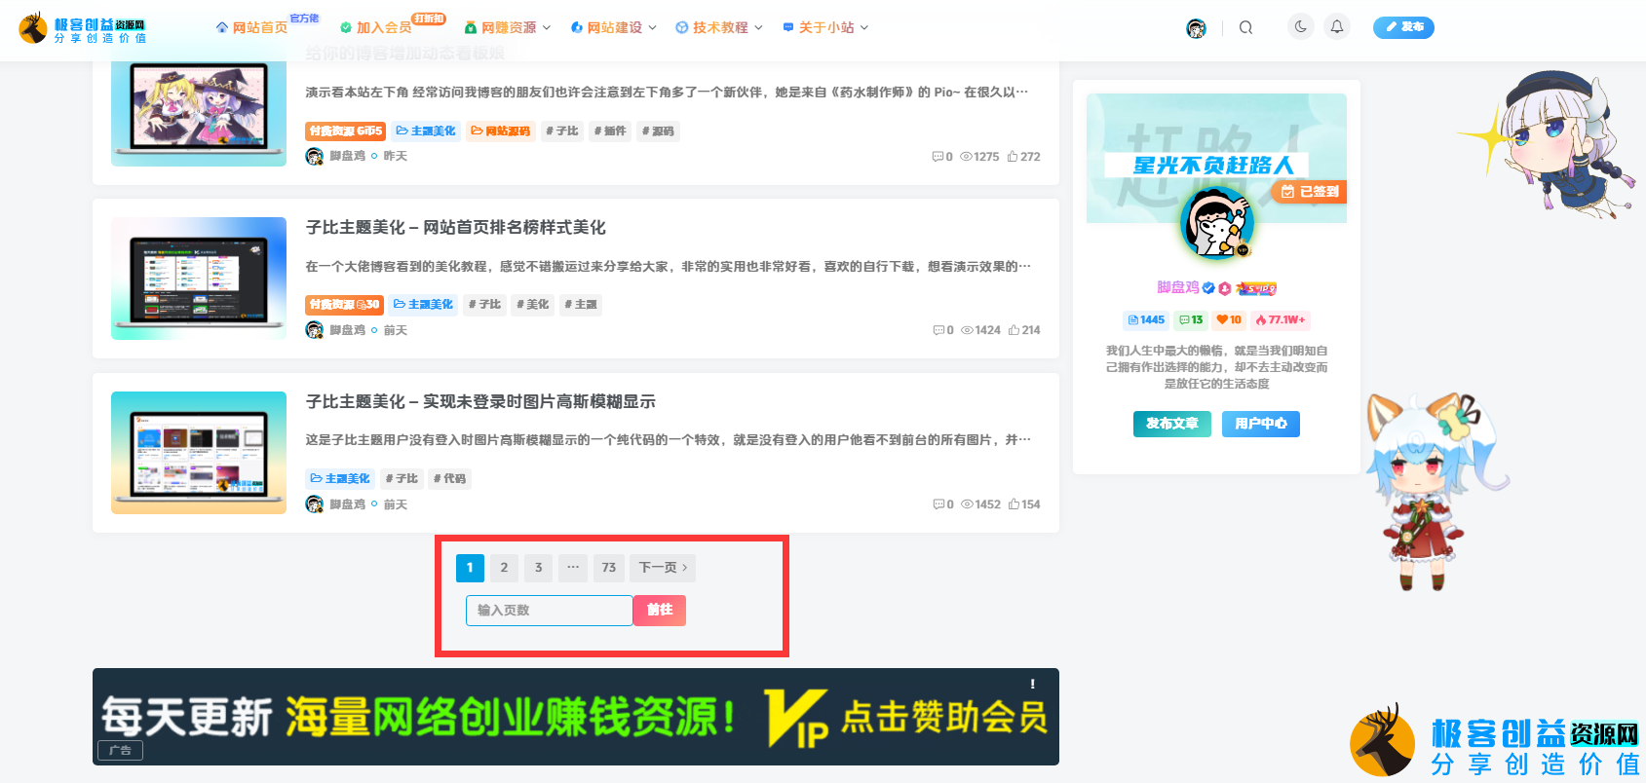
Task: Click 主题美化 tag in the Gaussian blur post
Action: click(x=340, y=479)
